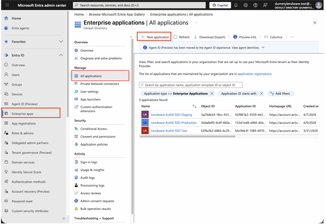326x224 pixels.
Task: Refresh the applications list
Action: tap(181, 37)
